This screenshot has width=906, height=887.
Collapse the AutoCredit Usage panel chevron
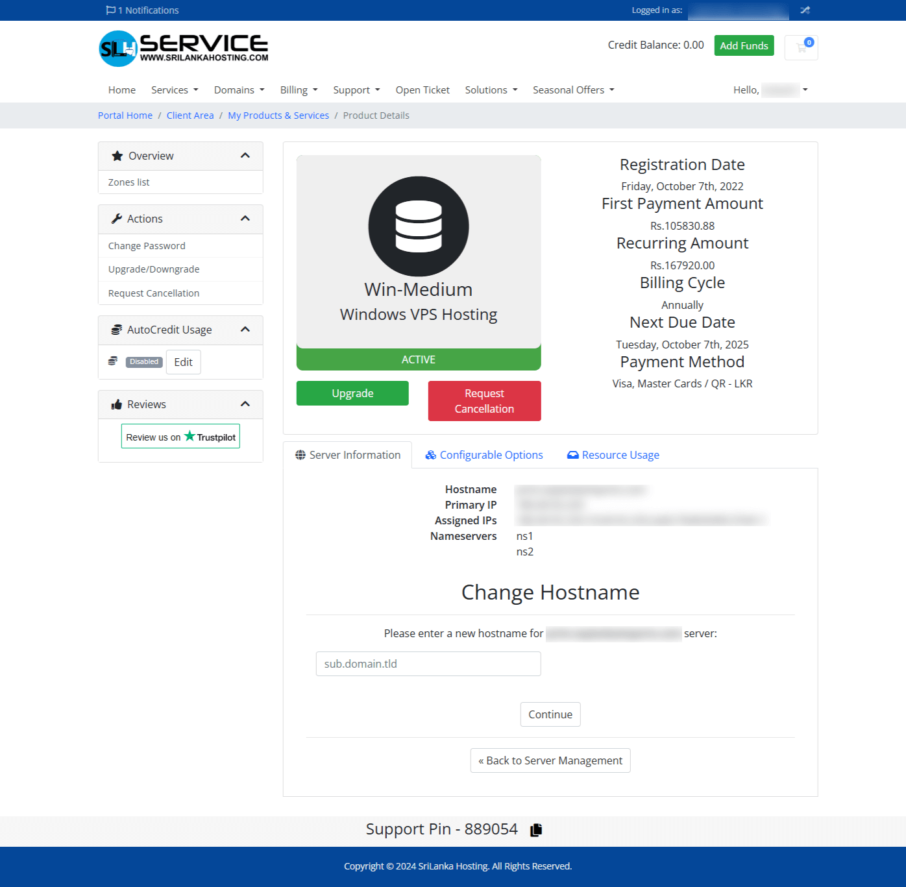(x=245, y=330)
